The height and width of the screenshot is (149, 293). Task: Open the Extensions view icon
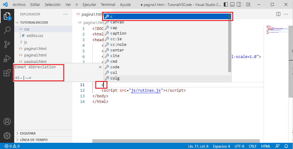click(7, 73)
